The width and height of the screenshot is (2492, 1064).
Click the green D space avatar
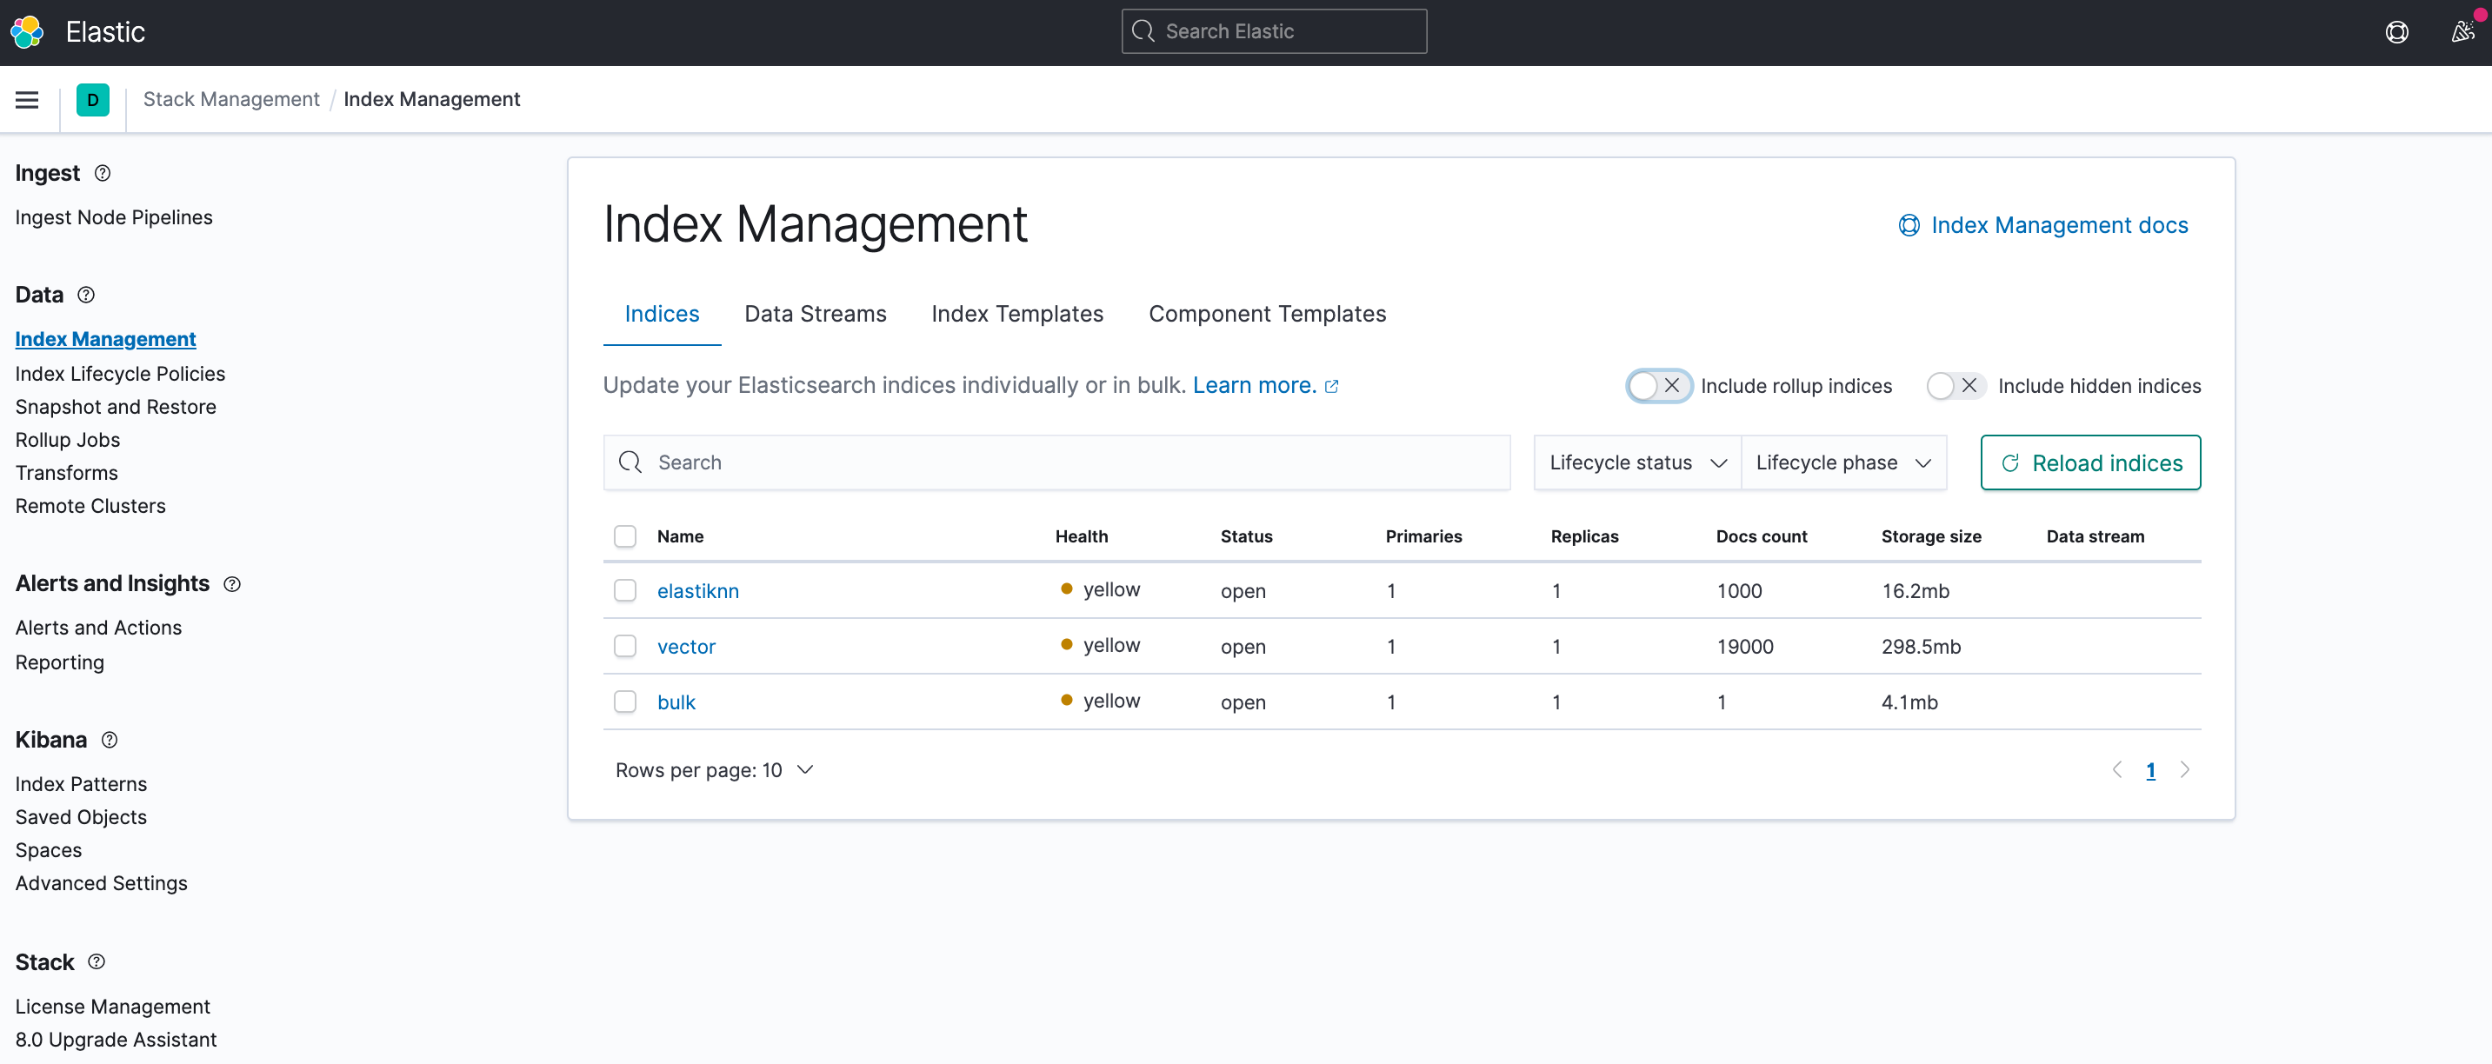click(93, 100)
